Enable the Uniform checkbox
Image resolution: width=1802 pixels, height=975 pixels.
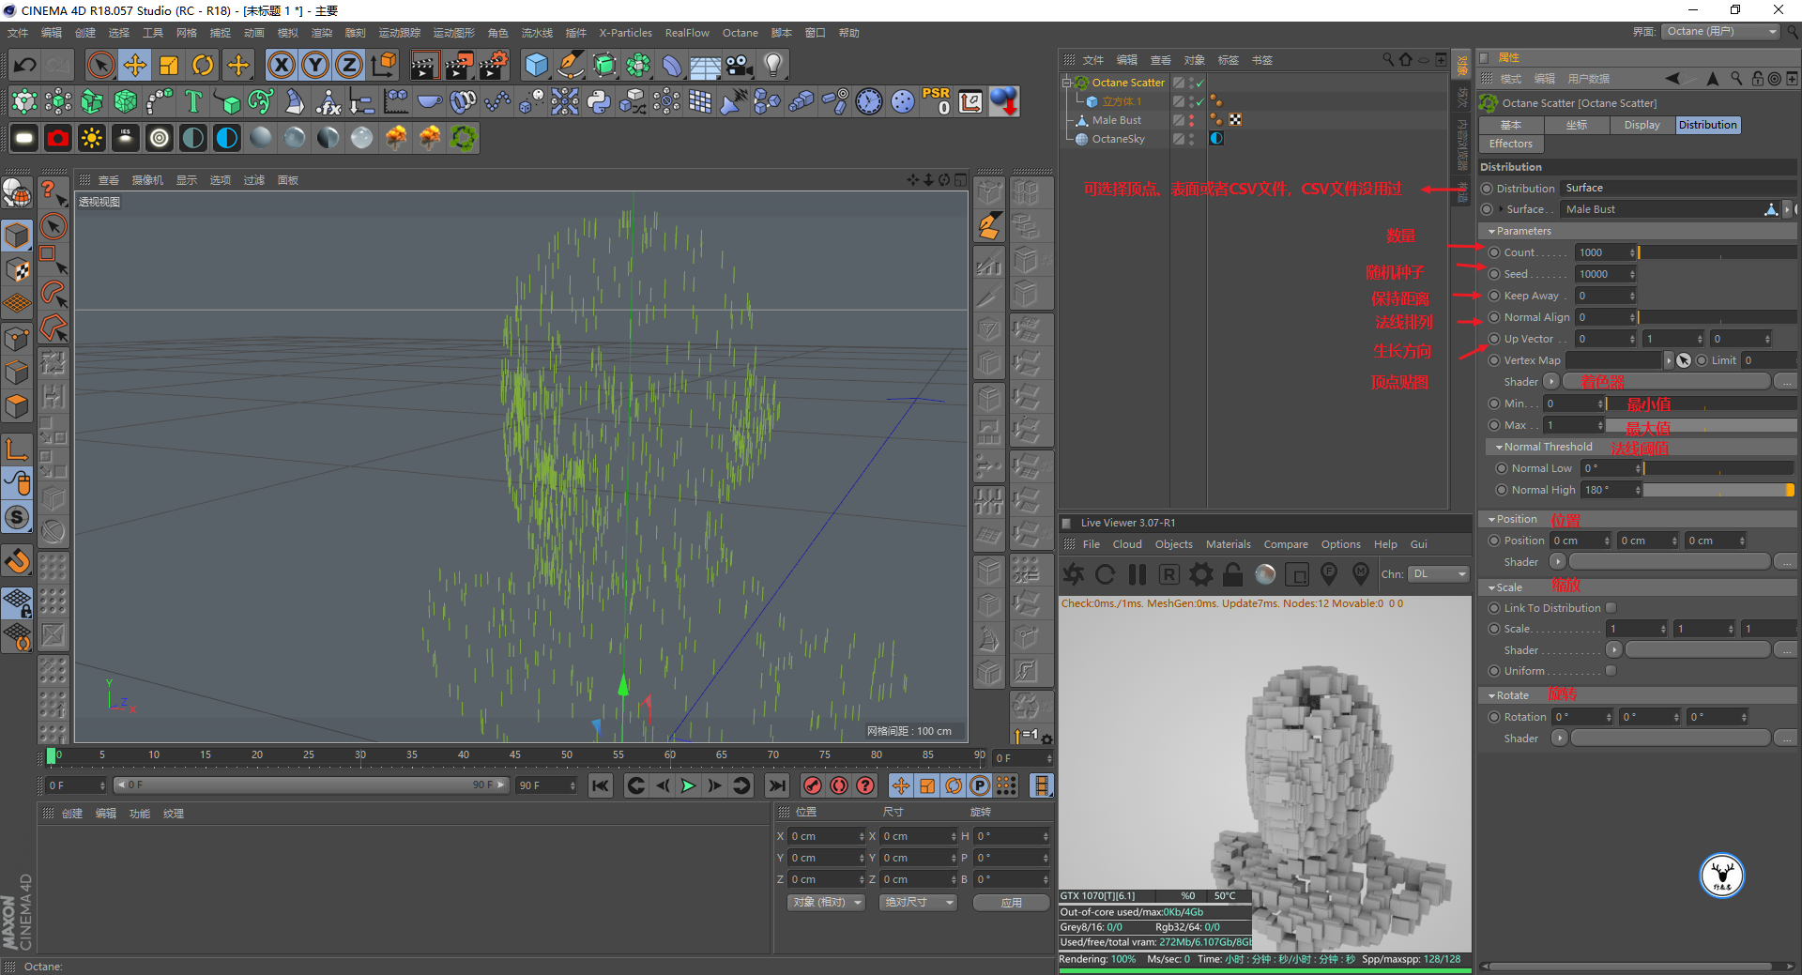(x=1611, y=670)
